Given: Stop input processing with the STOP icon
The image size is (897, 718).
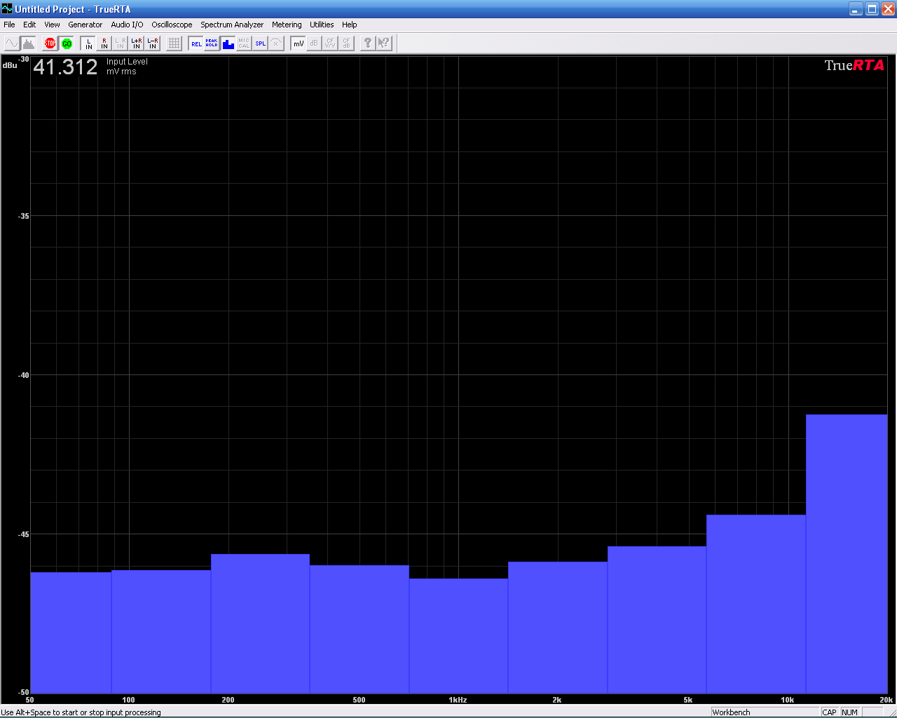Looking at the screenshot, I should click(50, 43).
